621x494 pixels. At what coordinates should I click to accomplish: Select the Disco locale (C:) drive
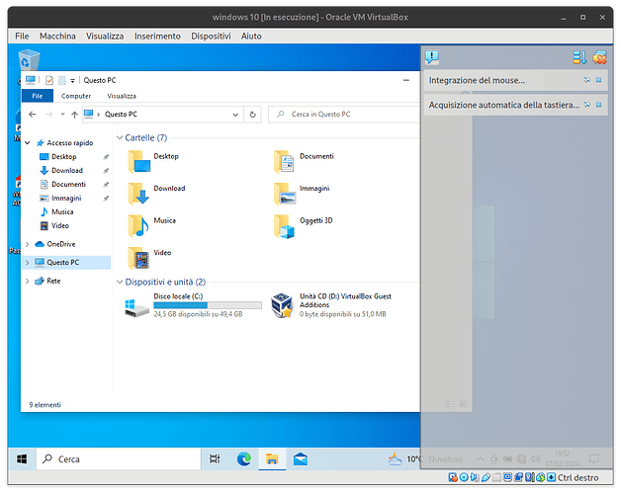194,305
